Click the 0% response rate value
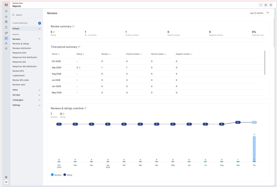 pos(254,32)
